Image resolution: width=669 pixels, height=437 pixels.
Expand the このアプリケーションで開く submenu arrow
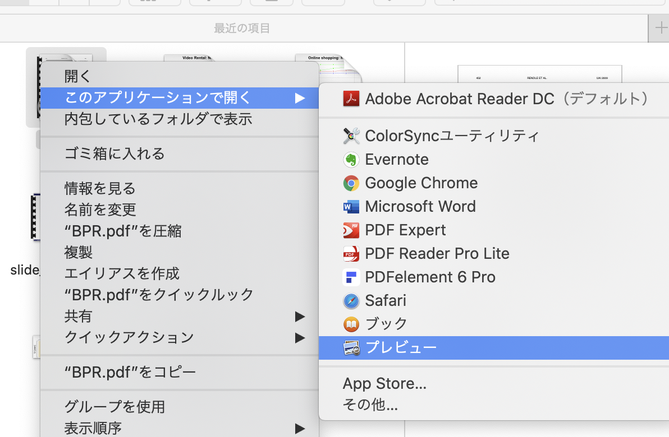[x=300, y=99]
